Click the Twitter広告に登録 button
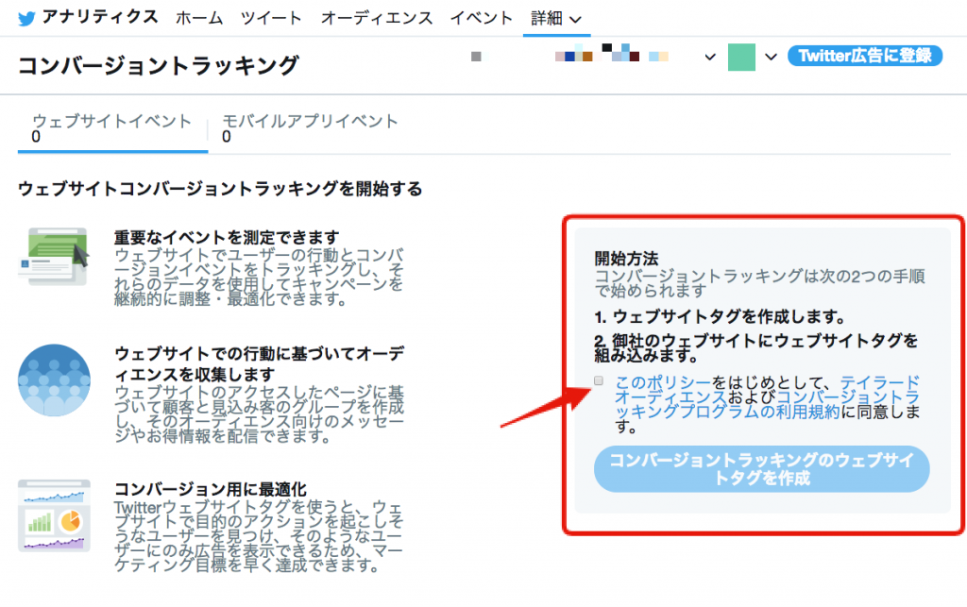 [865, 56]
